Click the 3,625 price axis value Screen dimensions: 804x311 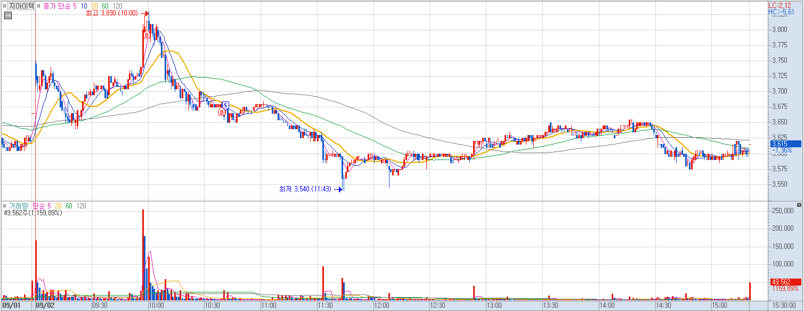(x=780, y=138)
